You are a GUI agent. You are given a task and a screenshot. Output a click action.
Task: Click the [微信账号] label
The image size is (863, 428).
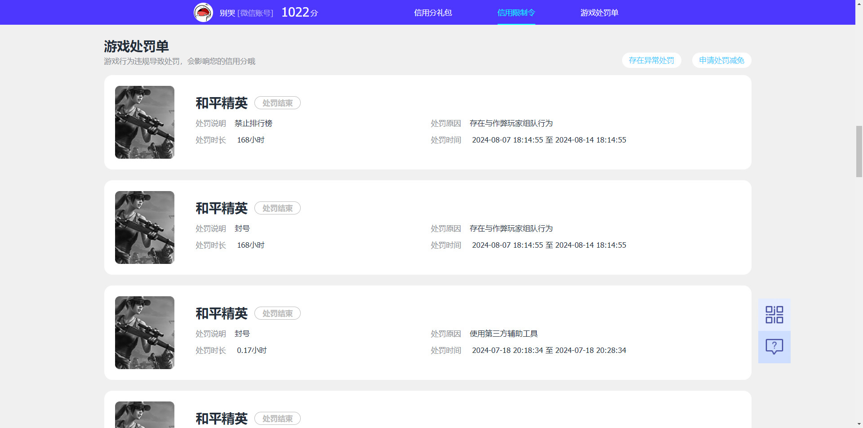[255, 13]
